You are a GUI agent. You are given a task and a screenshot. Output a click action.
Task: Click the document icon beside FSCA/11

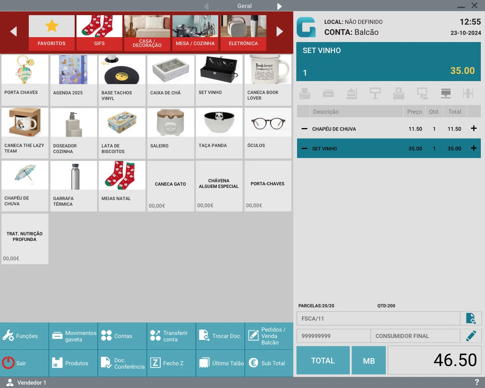[471, 319]
